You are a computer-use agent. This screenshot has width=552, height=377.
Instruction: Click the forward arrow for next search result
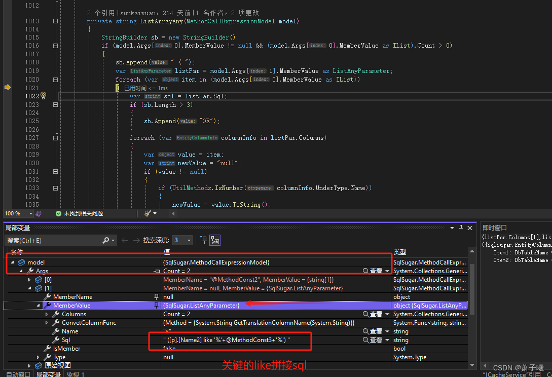[136, 240]
